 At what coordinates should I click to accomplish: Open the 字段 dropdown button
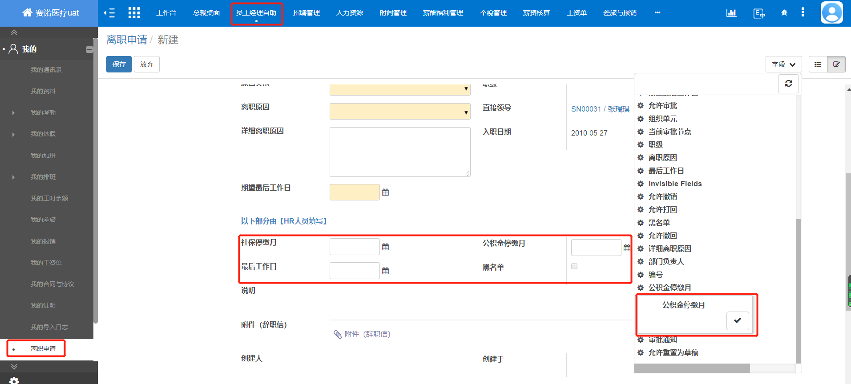783,64
